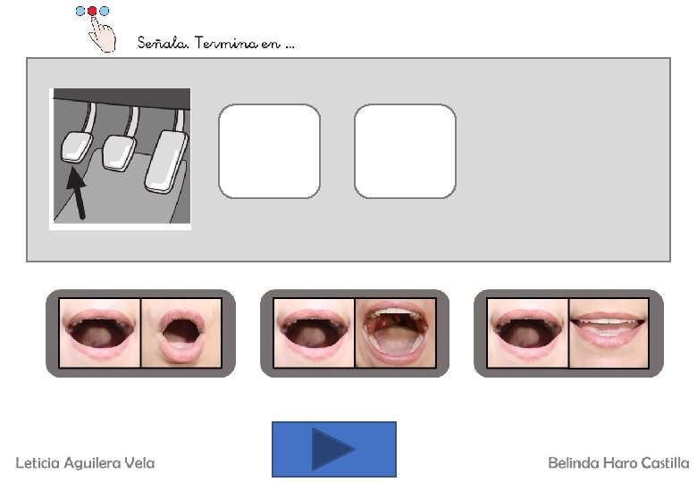This screenshot has height=482, width=697.
Task: Click the left mouth image of the first card
Action: point(99,333)
